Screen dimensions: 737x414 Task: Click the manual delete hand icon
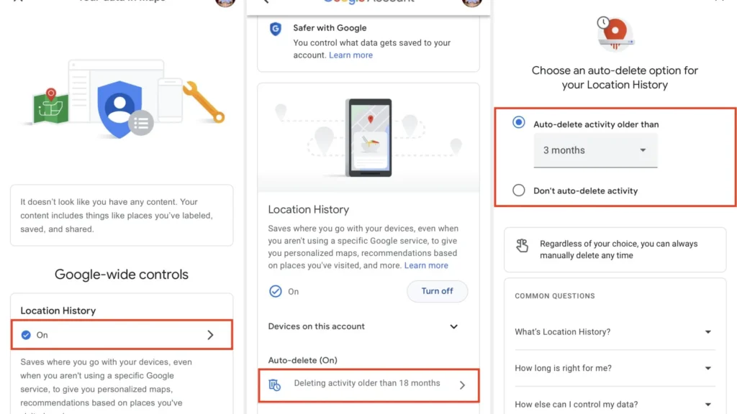pos(523,246)
